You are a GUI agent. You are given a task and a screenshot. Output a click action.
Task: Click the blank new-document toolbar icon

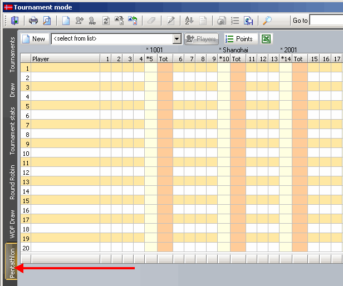click(66, 21)
